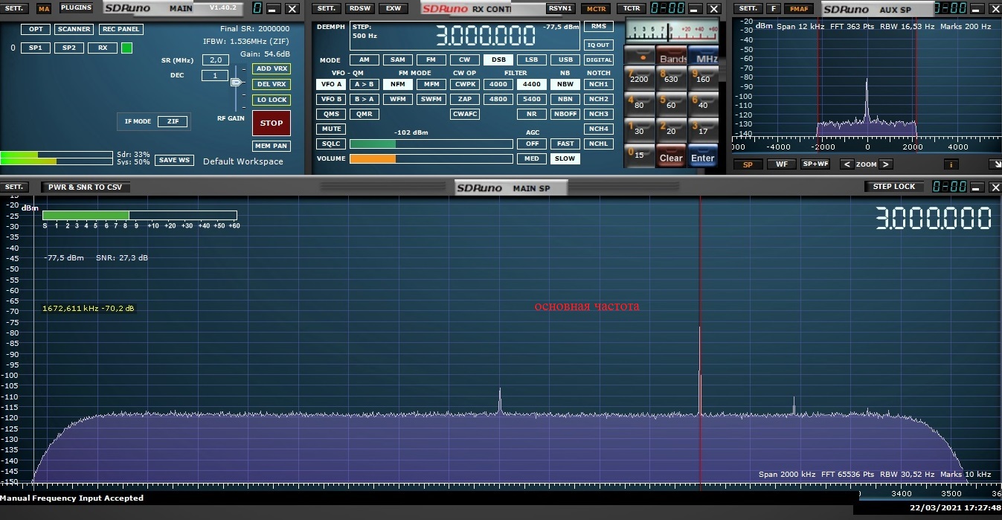Viewport: 1002px width, 520px height.
Task: Switch AUX SP to SP+WF view
Action: 815,164
